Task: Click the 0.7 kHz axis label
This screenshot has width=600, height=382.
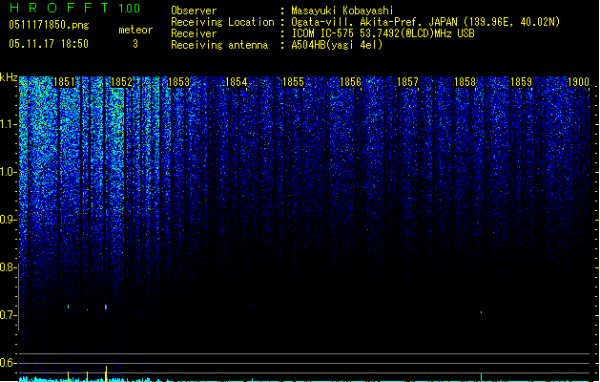Action: (x=9, y=315)
